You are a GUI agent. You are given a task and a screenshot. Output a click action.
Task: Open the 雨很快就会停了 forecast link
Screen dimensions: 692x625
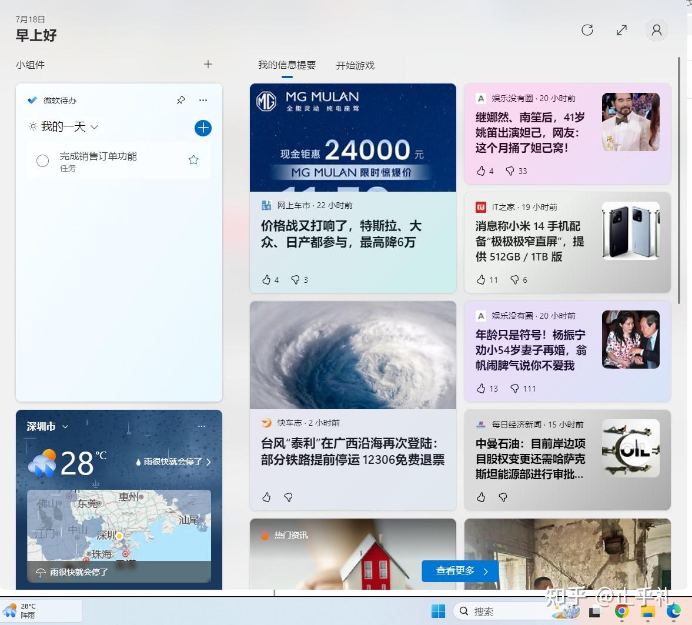tap(173, 462)
